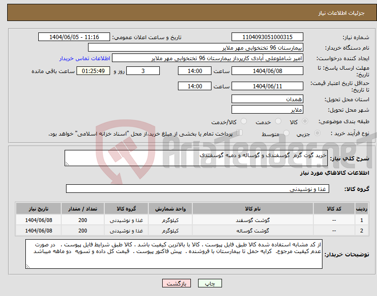This screenshot has width=377, height=296.
Task: Click the buyer notes text area
Action: tap(174, 254)
